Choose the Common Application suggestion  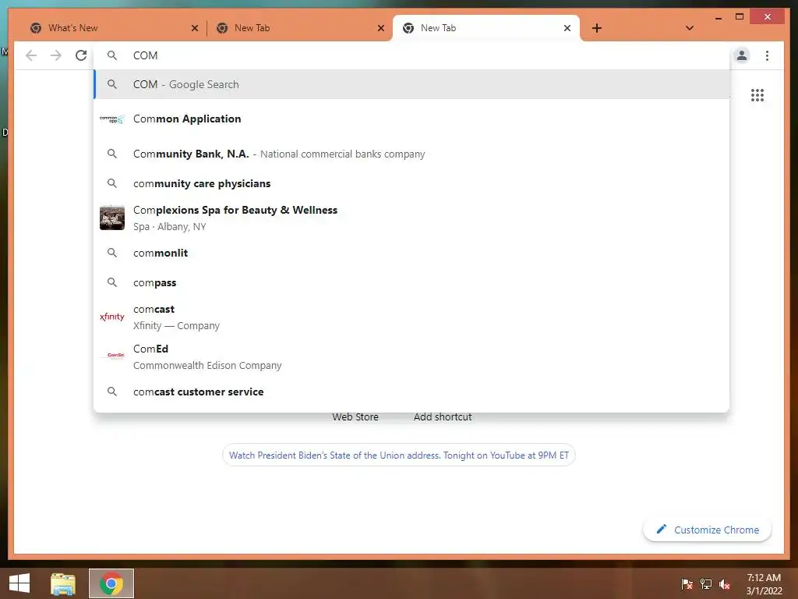coord(411,119)
